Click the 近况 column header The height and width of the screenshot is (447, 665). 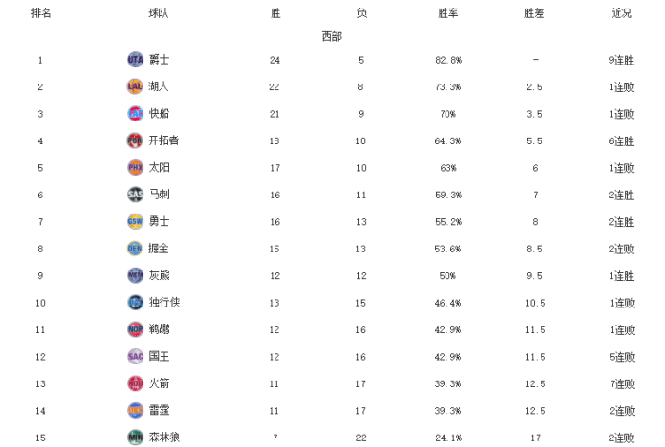[x=621, y=13]
